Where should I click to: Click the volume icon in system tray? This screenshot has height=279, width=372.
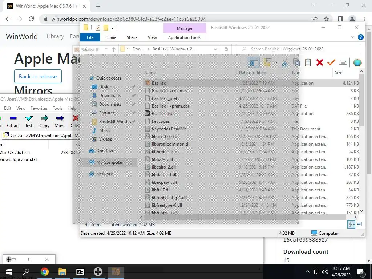325,272
